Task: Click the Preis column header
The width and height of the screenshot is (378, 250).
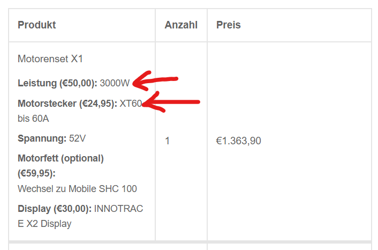Action: tap(229, 25)
